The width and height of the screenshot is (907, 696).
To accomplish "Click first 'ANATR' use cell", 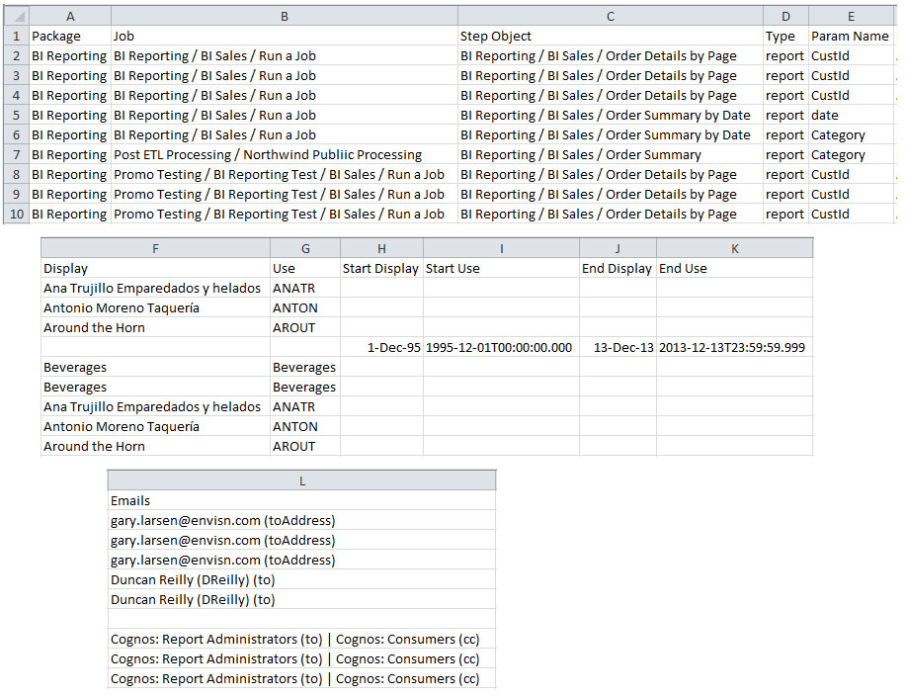I will pos(305,288).
